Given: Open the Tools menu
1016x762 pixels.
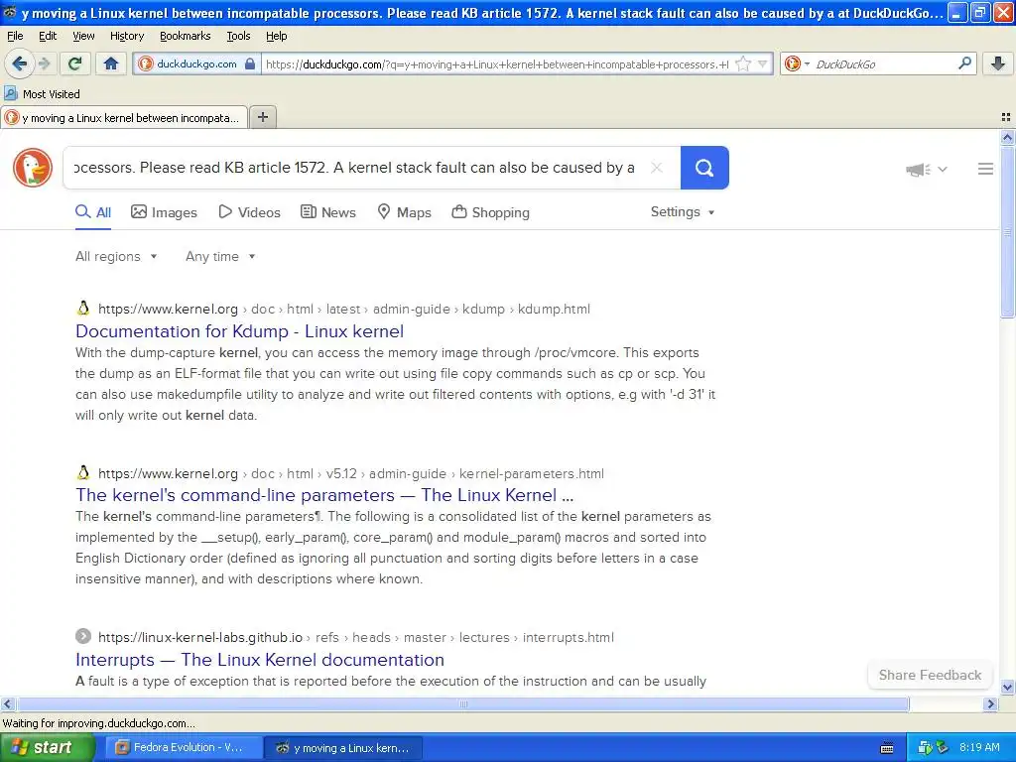Looking at the screenshot, I should point(238,36).
